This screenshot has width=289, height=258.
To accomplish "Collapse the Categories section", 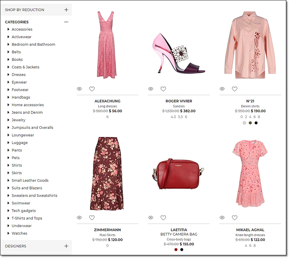I will [66, 22].
